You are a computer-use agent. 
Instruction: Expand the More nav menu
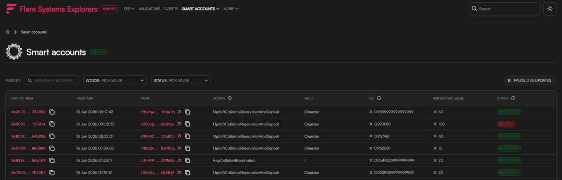coord(231,9)
